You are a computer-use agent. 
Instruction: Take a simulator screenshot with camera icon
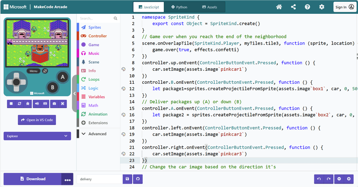point(54,104)
